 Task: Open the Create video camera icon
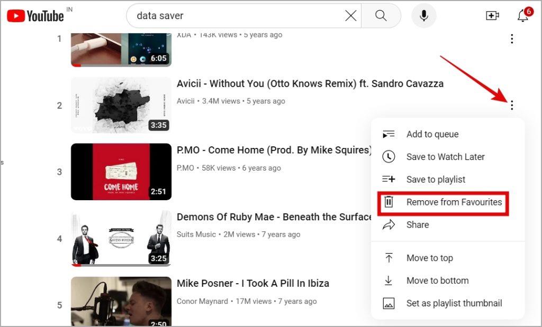pos(492,15)
